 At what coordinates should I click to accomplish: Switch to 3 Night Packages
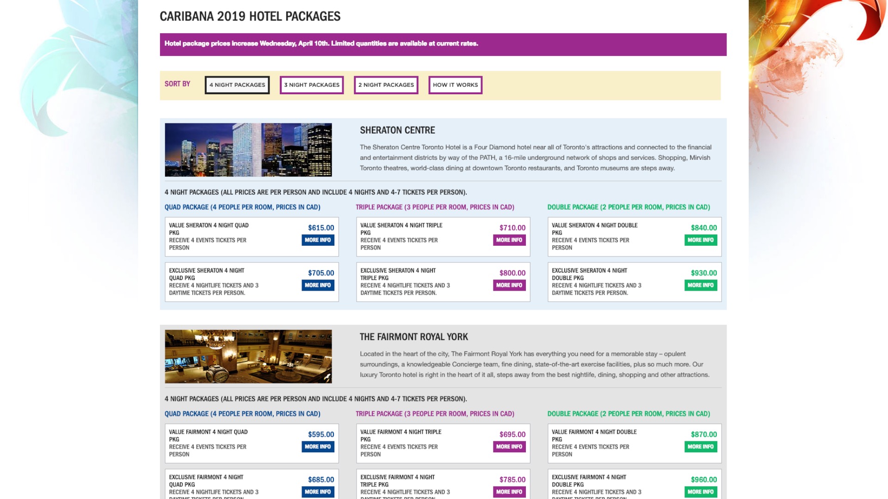312,85
